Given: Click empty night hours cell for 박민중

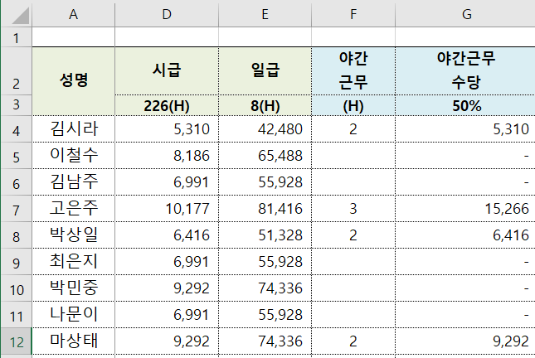Looking at the screenshot, I should 353,288.
